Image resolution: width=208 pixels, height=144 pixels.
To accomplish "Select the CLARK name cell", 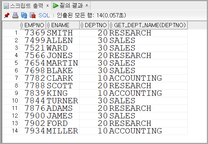I will coord(63,78).
